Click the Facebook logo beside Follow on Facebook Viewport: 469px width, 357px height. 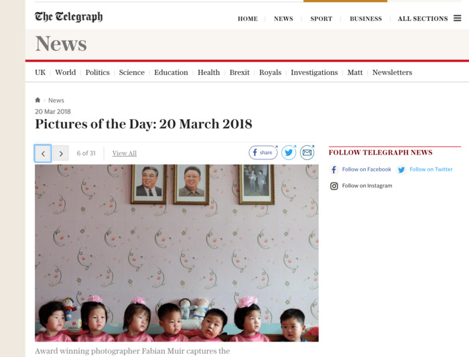(334, 169)
